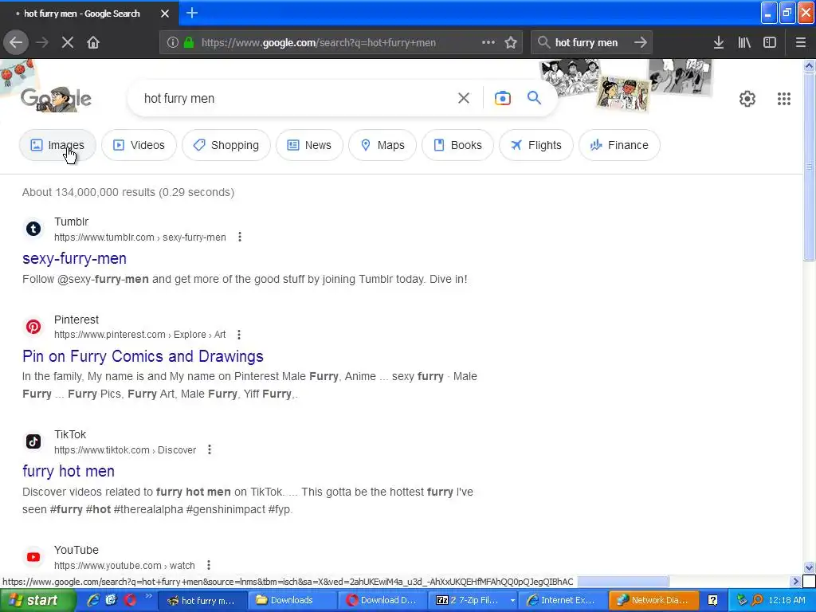Switch to the News search tab
This screenshot has width=816, height=612.
tap(309, 145)
